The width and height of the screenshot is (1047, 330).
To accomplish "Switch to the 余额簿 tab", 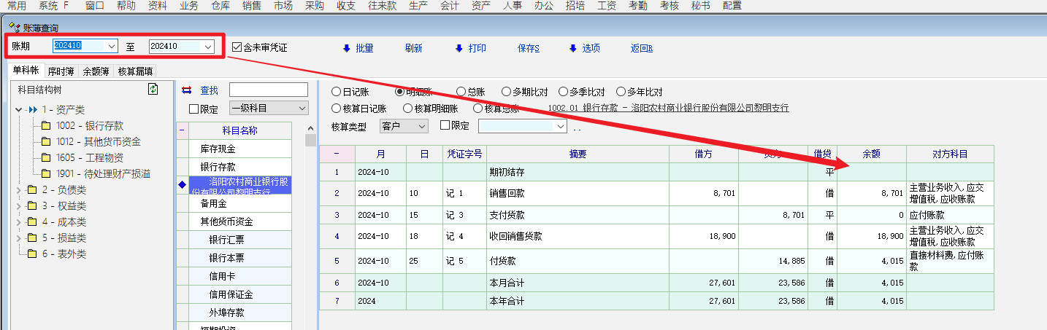I will pos(96,71).
